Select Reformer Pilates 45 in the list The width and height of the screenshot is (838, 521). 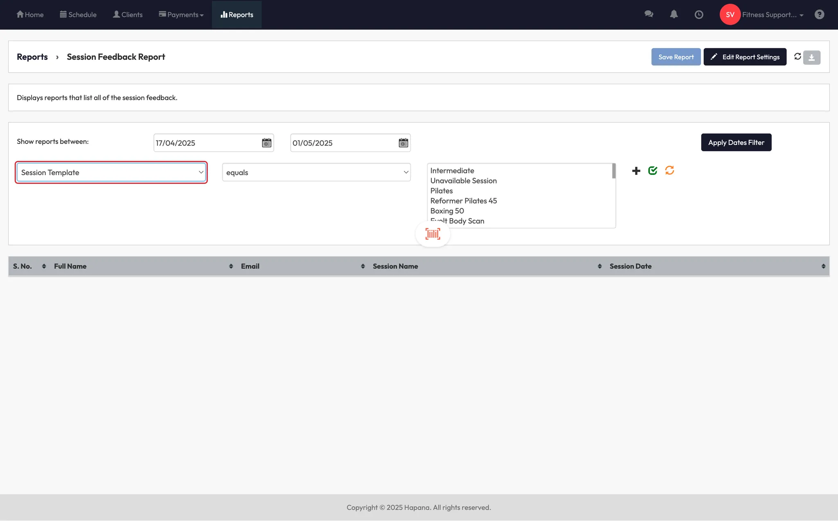[463, 201]
